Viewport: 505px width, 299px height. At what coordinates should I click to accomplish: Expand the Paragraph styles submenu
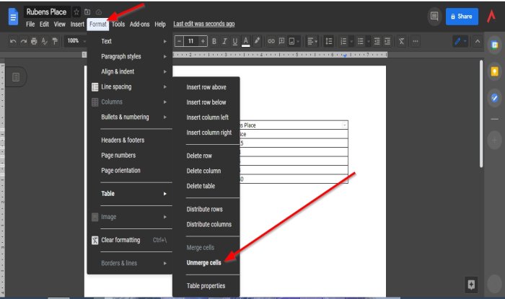click(x=130, y=56)
